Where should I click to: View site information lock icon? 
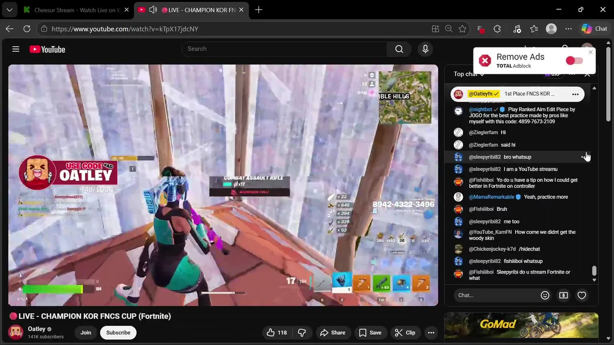(x=44, y=29)
